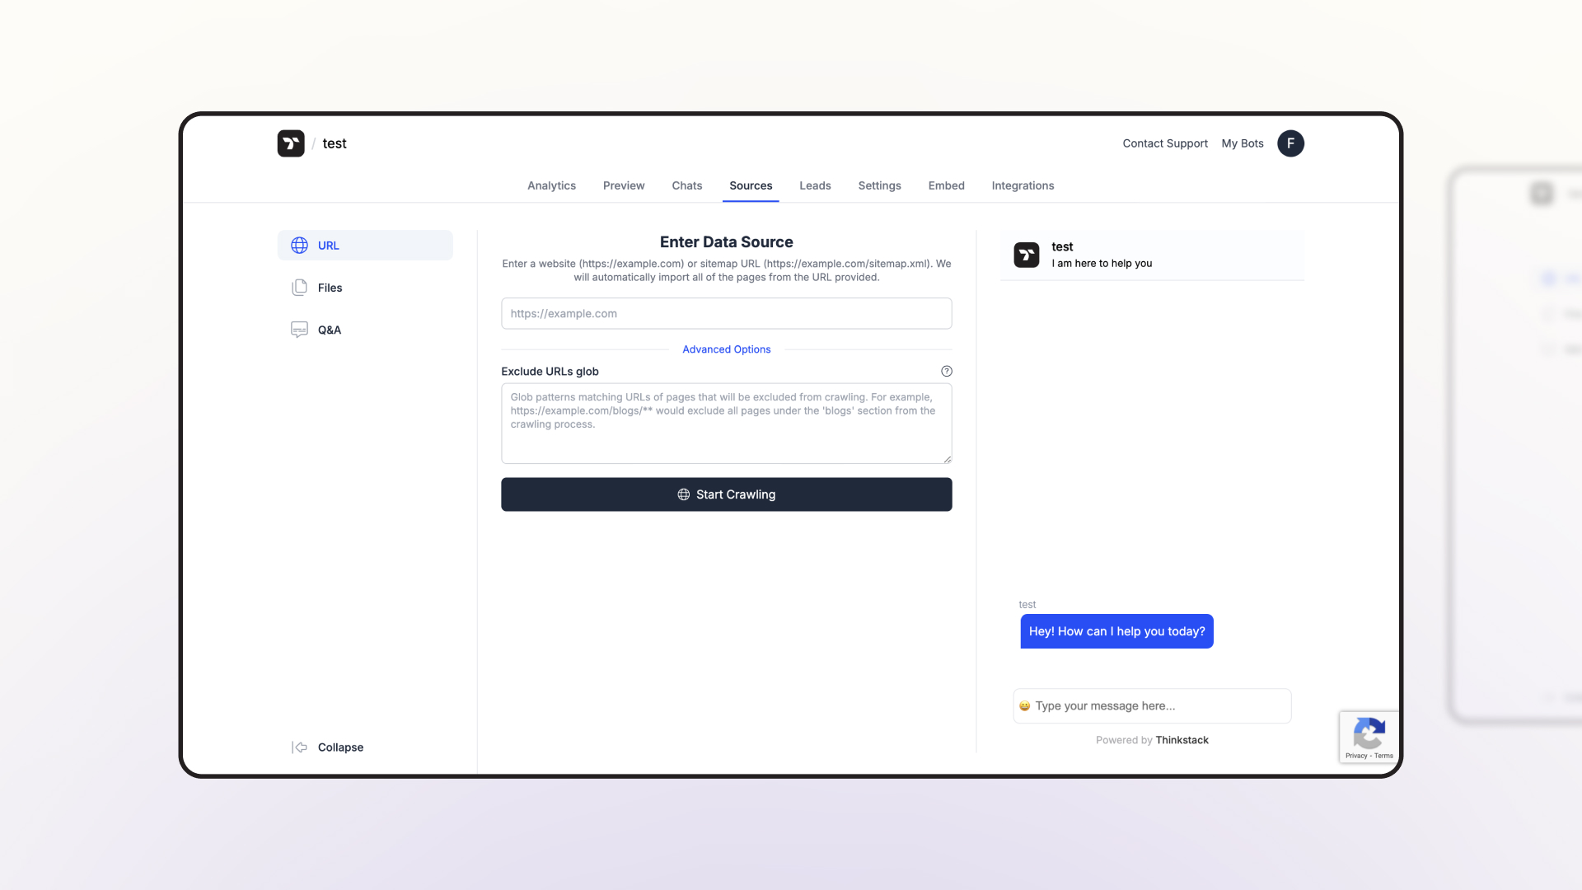The width and height of the screenshot is (1582, 890).
Task: Click the URL source icon in sidebar
Action: (300, 245)
